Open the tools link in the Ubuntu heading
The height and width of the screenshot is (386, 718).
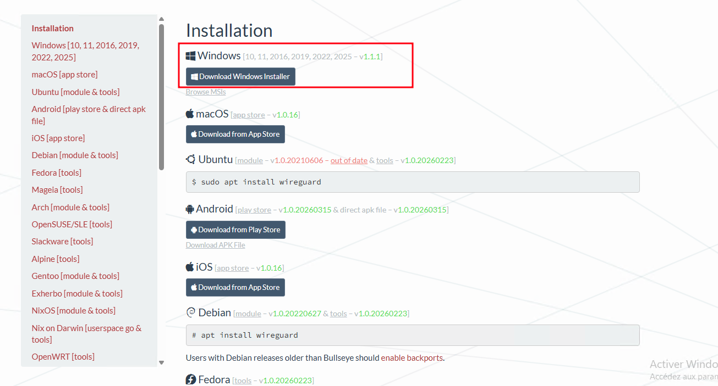pos(385,161)
